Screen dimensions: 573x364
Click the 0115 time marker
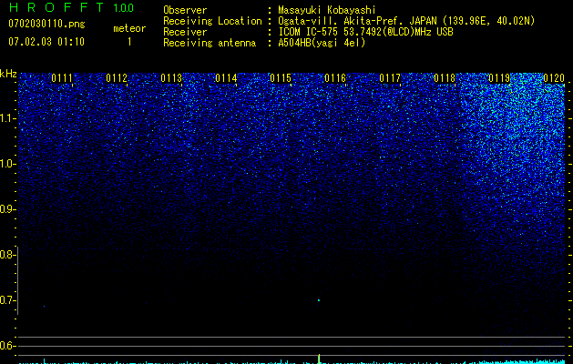click(281, 78)
